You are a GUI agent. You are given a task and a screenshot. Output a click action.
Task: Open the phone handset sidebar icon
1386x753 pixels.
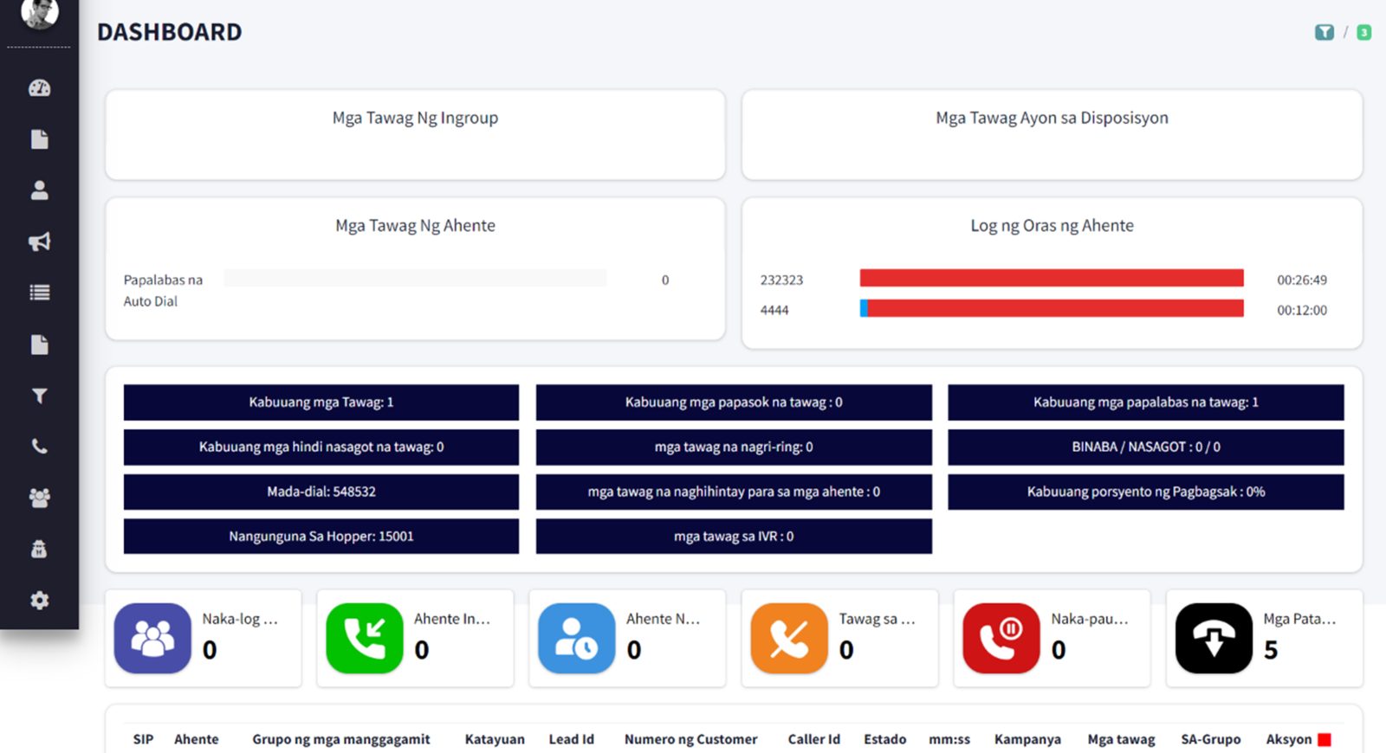[x=39, y=447]
